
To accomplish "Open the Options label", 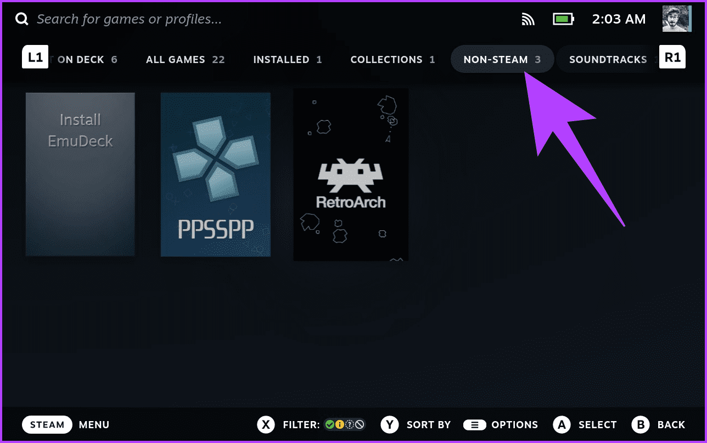I will pyautogui.click(x=515, y=425).
